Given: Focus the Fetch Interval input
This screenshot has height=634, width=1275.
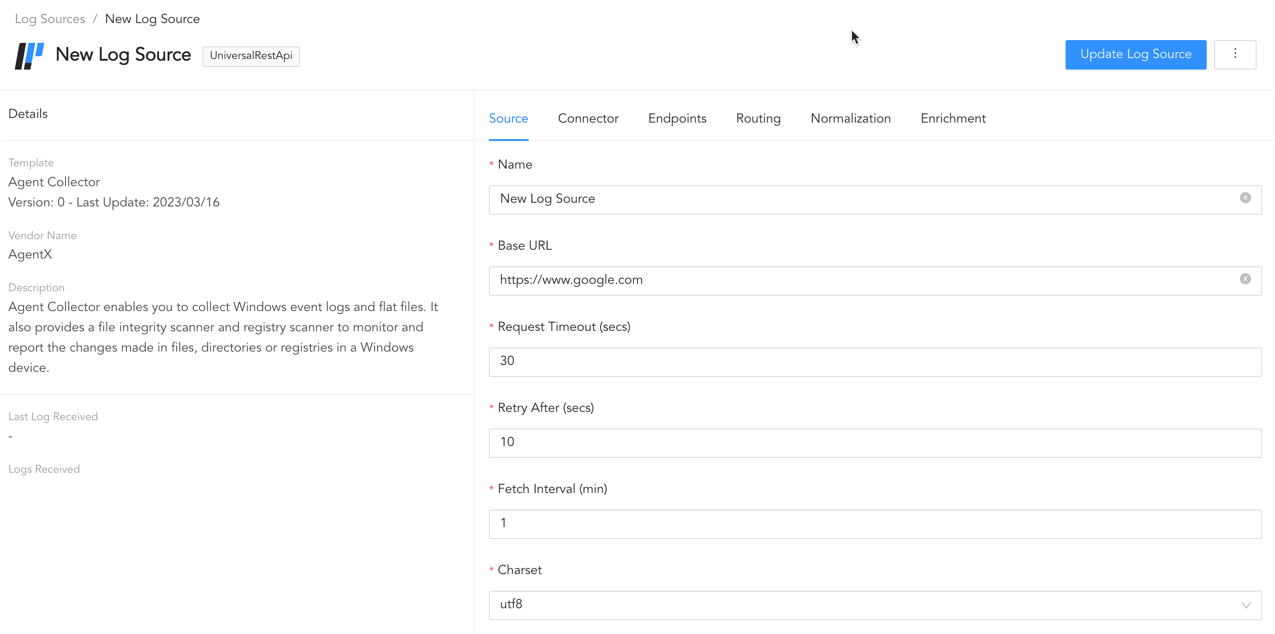Looking at the screenshot, I should point(874,524).
